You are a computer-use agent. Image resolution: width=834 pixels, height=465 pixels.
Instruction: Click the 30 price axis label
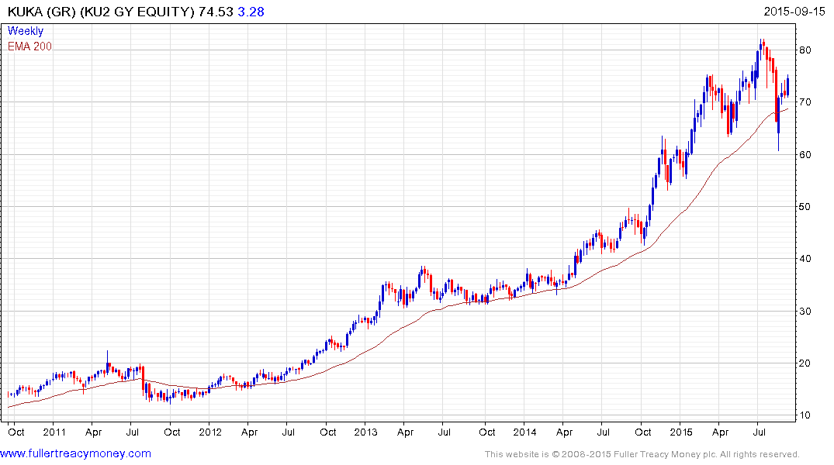pos(805,311)
